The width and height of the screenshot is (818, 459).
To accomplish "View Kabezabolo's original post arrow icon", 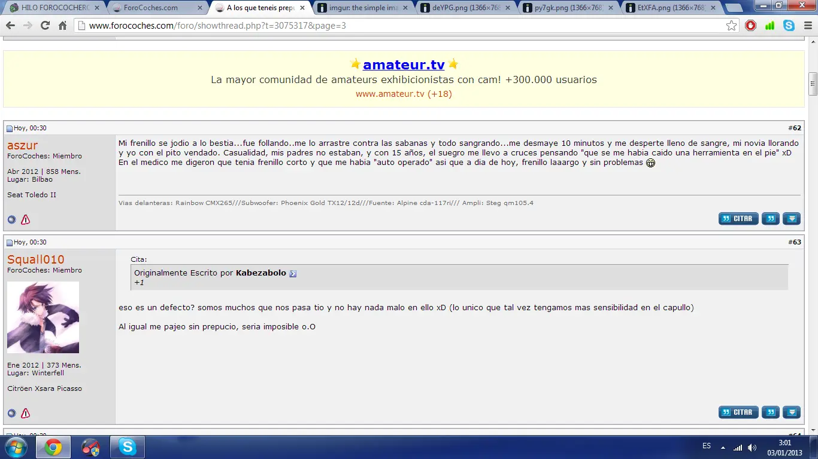I will click(293, 273).
